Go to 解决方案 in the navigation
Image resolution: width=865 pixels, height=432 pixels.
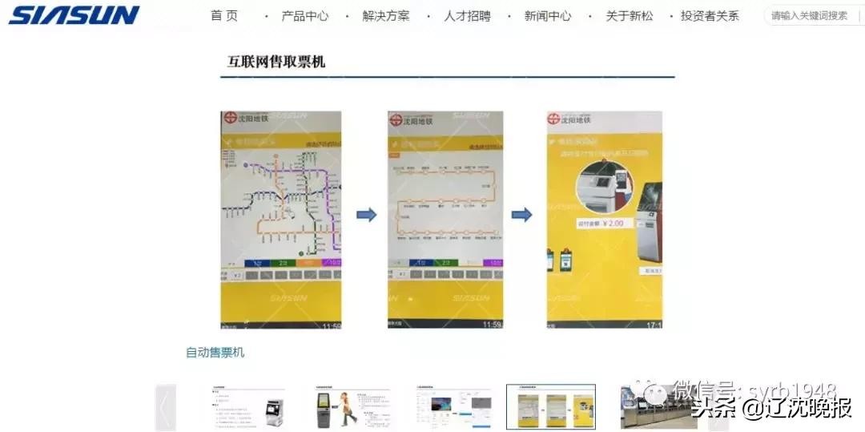385,16
